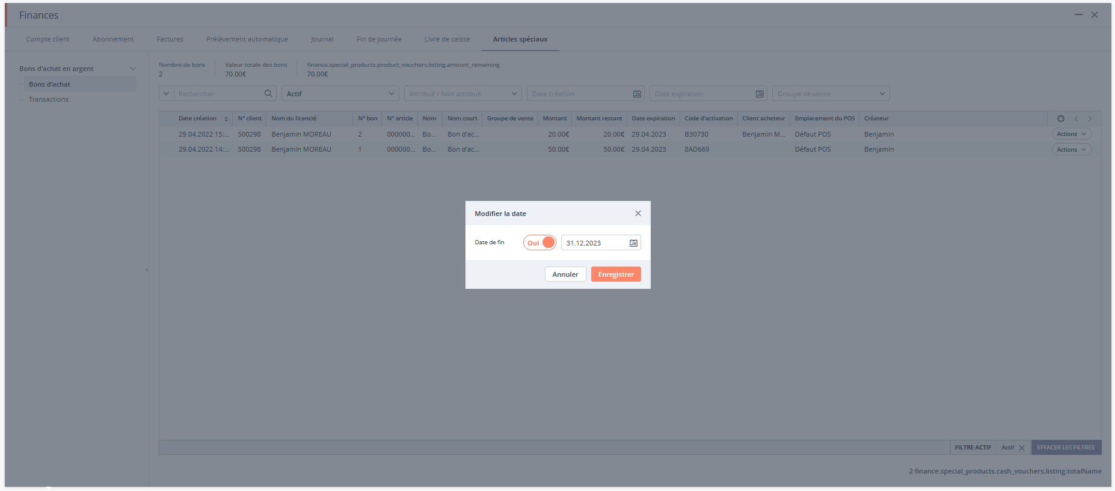
Task: Click the magnifier search icon
Action: pyautogui.click(x=268, y=93)
